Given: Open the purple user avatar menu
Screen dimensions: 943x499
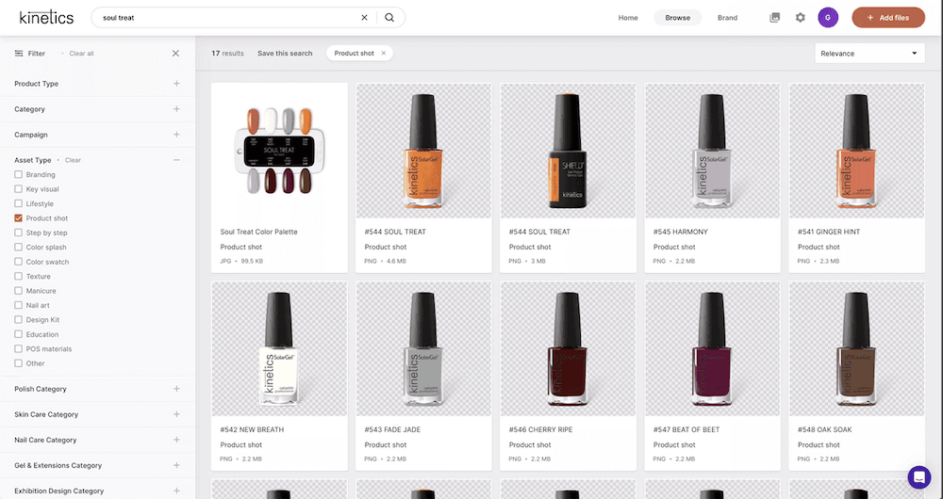Looking at the screenshot, I should [828, 17].
